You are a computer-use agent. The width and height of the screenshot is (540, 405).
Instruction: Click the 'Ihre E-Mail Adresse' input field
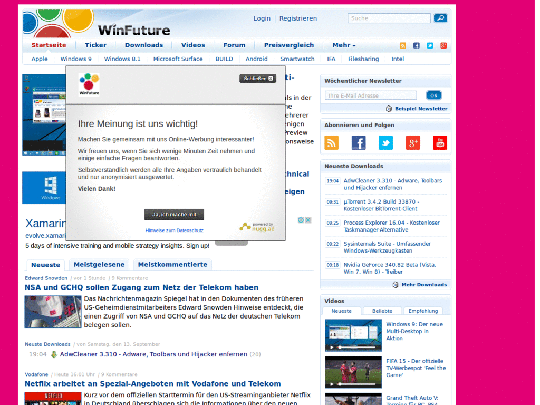pyautogui.click(x=370, y=95)
